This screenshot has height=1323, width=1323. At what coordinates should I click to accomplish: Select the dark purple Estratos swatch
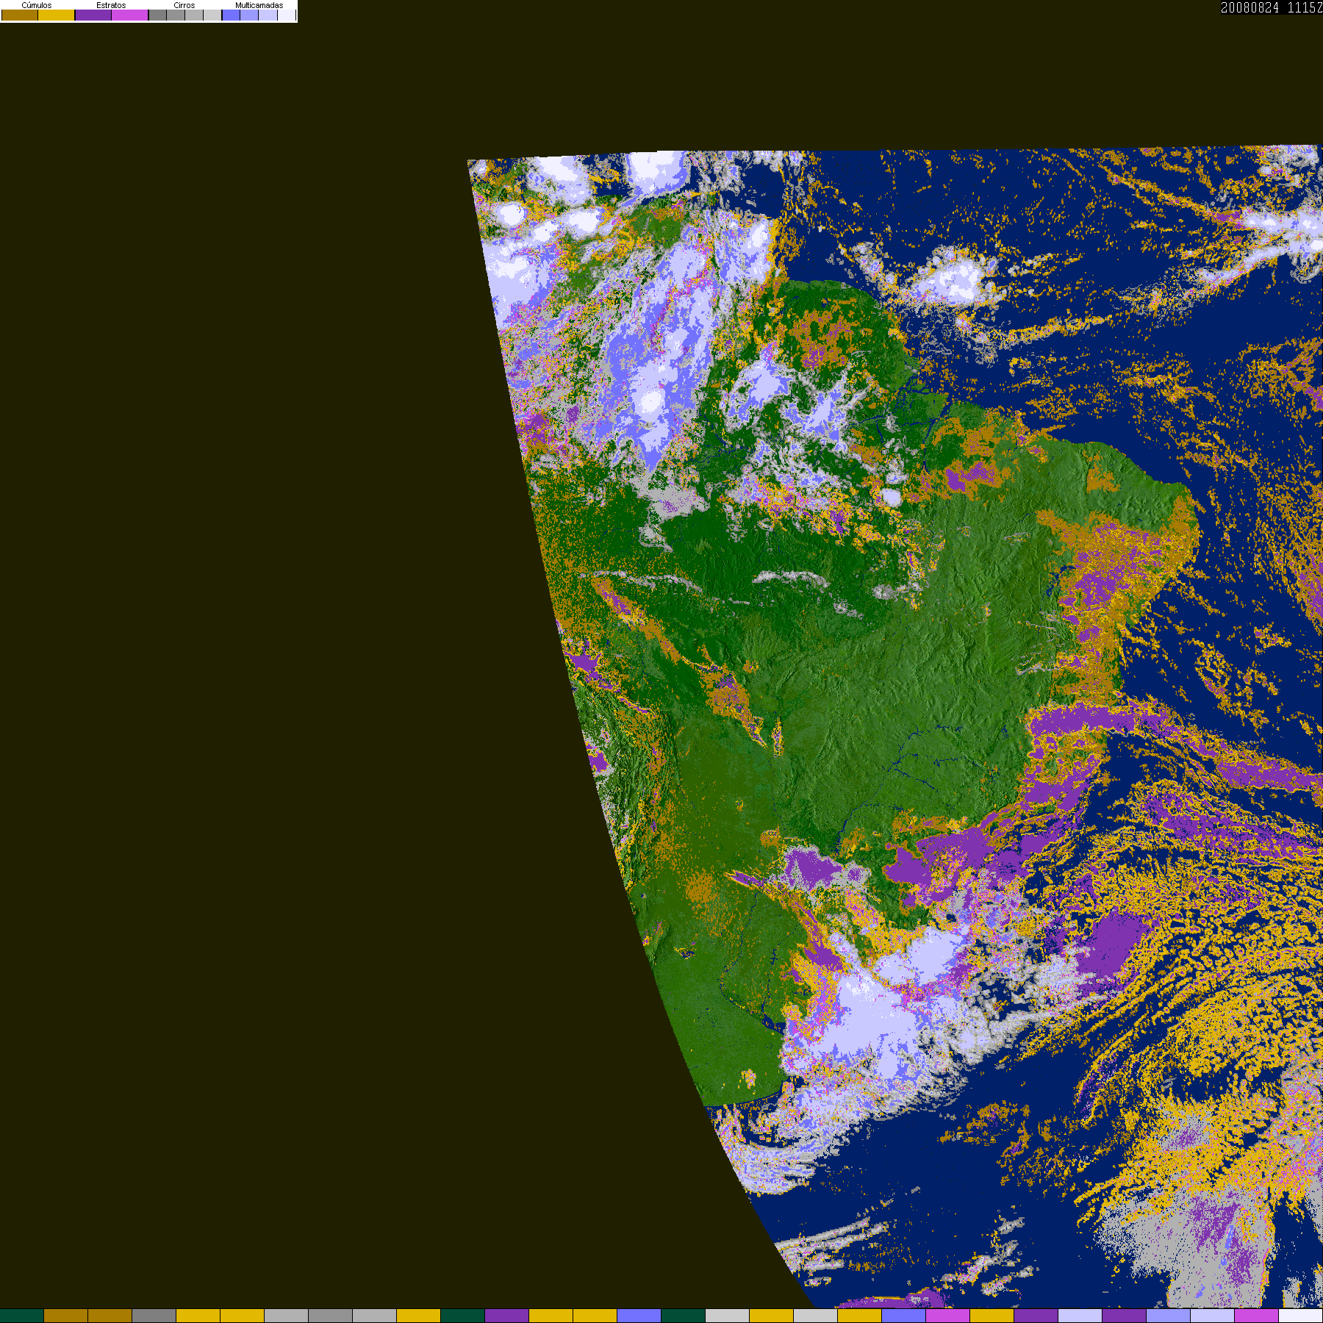coord(93,15)
